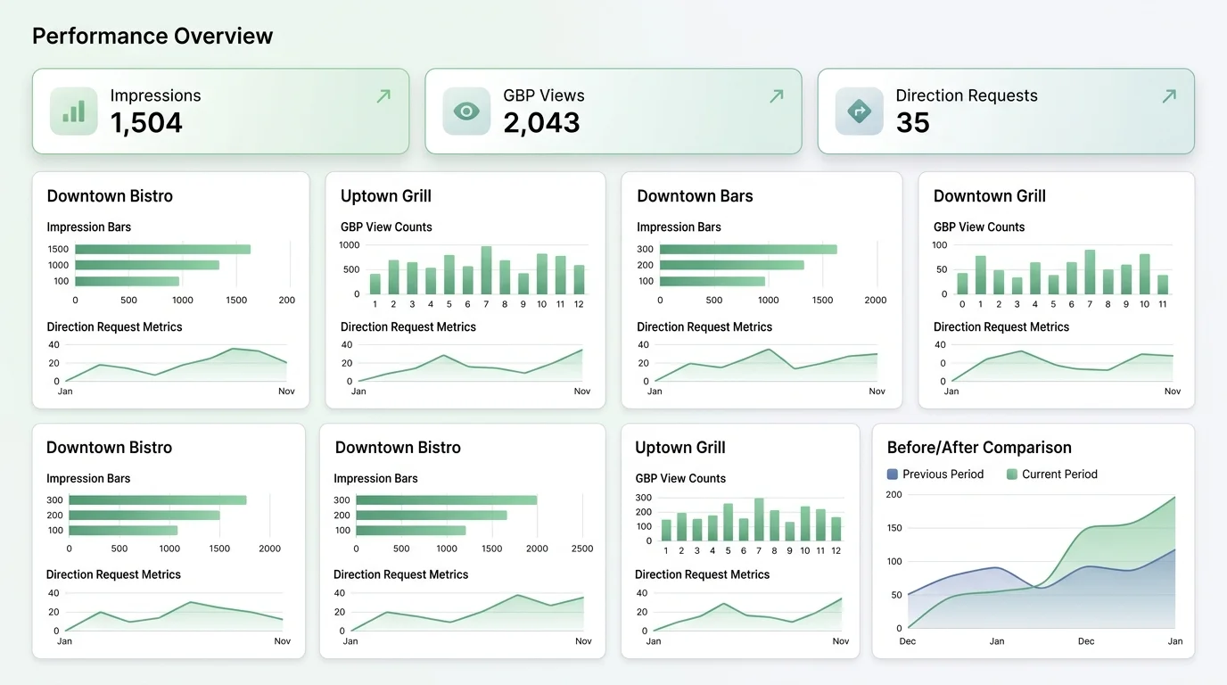Click the GBP Views value 2,043
Image resolution: width=1227 pixels, height=685 pixels.
(541, 123)
